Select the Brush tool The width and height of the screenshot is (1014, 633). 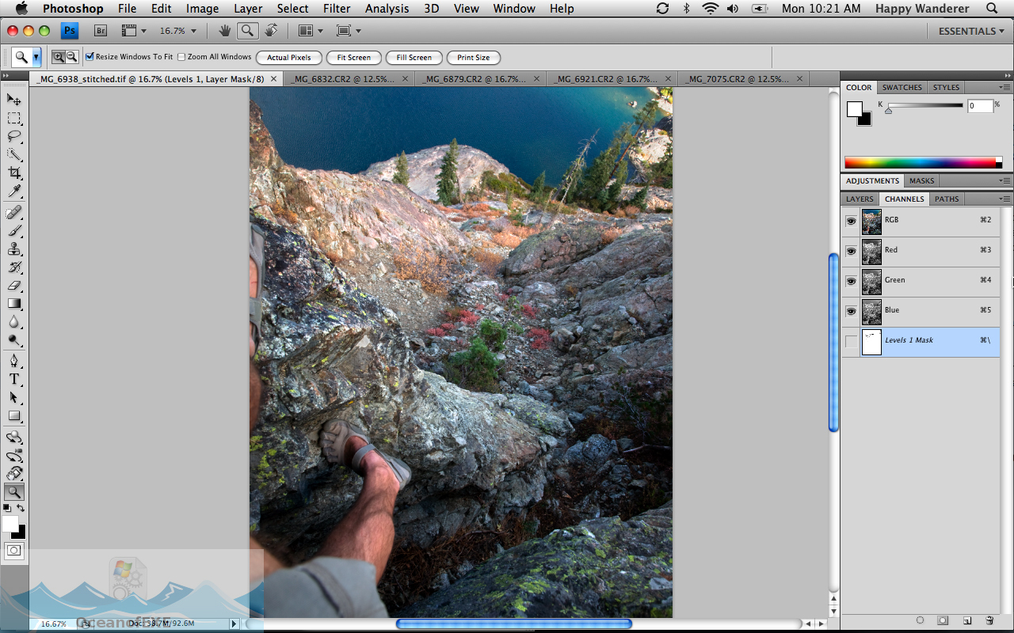click(14, 230)
